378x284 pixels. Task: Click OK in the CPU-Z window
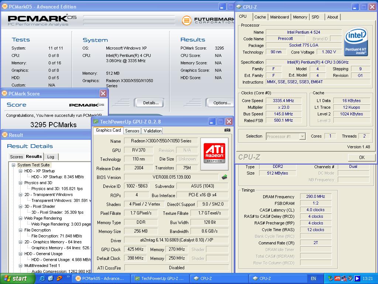tap(362, 158)
